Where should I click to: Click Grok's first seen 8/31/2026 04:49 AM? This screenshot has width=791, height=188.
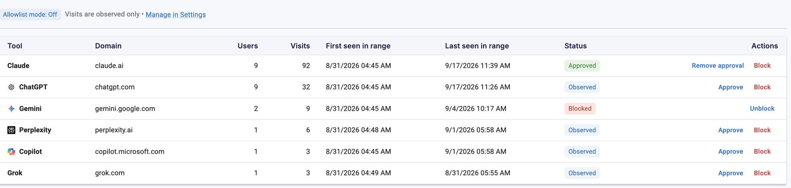coord(358,173)
